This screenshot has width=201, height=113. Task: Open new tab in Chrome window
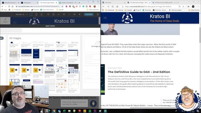tap(79, 3)
